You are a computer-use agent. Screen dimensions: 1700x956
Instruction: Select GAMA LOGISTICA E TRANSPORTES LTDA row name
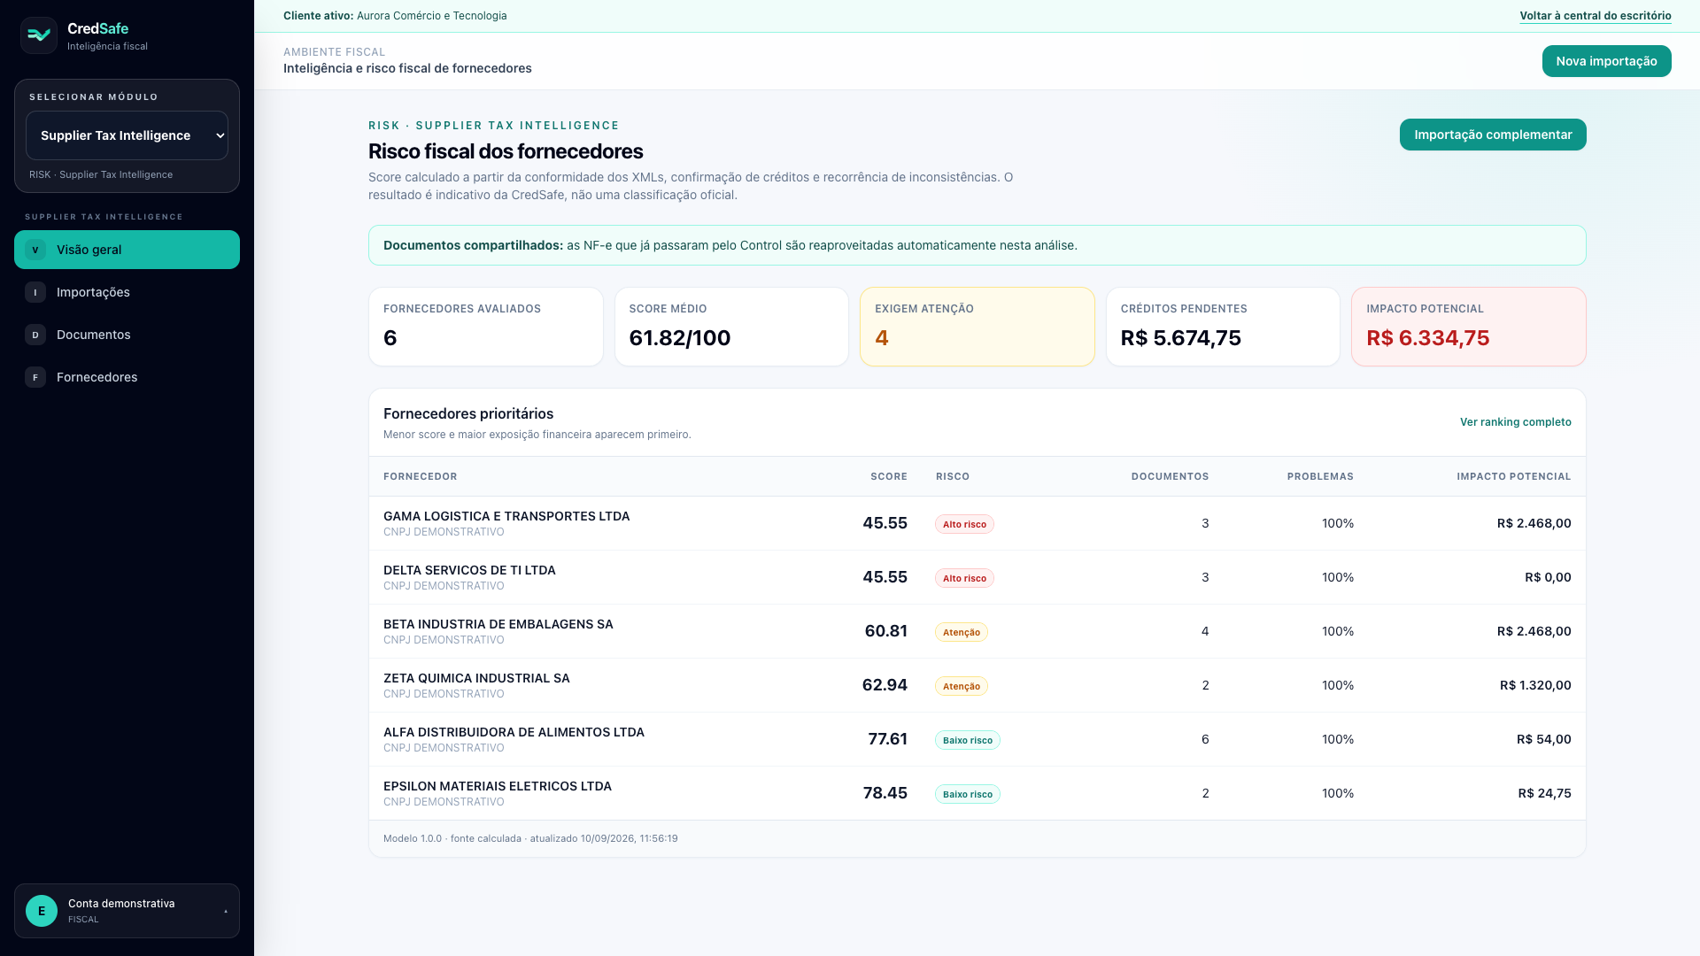pos(506,516)
